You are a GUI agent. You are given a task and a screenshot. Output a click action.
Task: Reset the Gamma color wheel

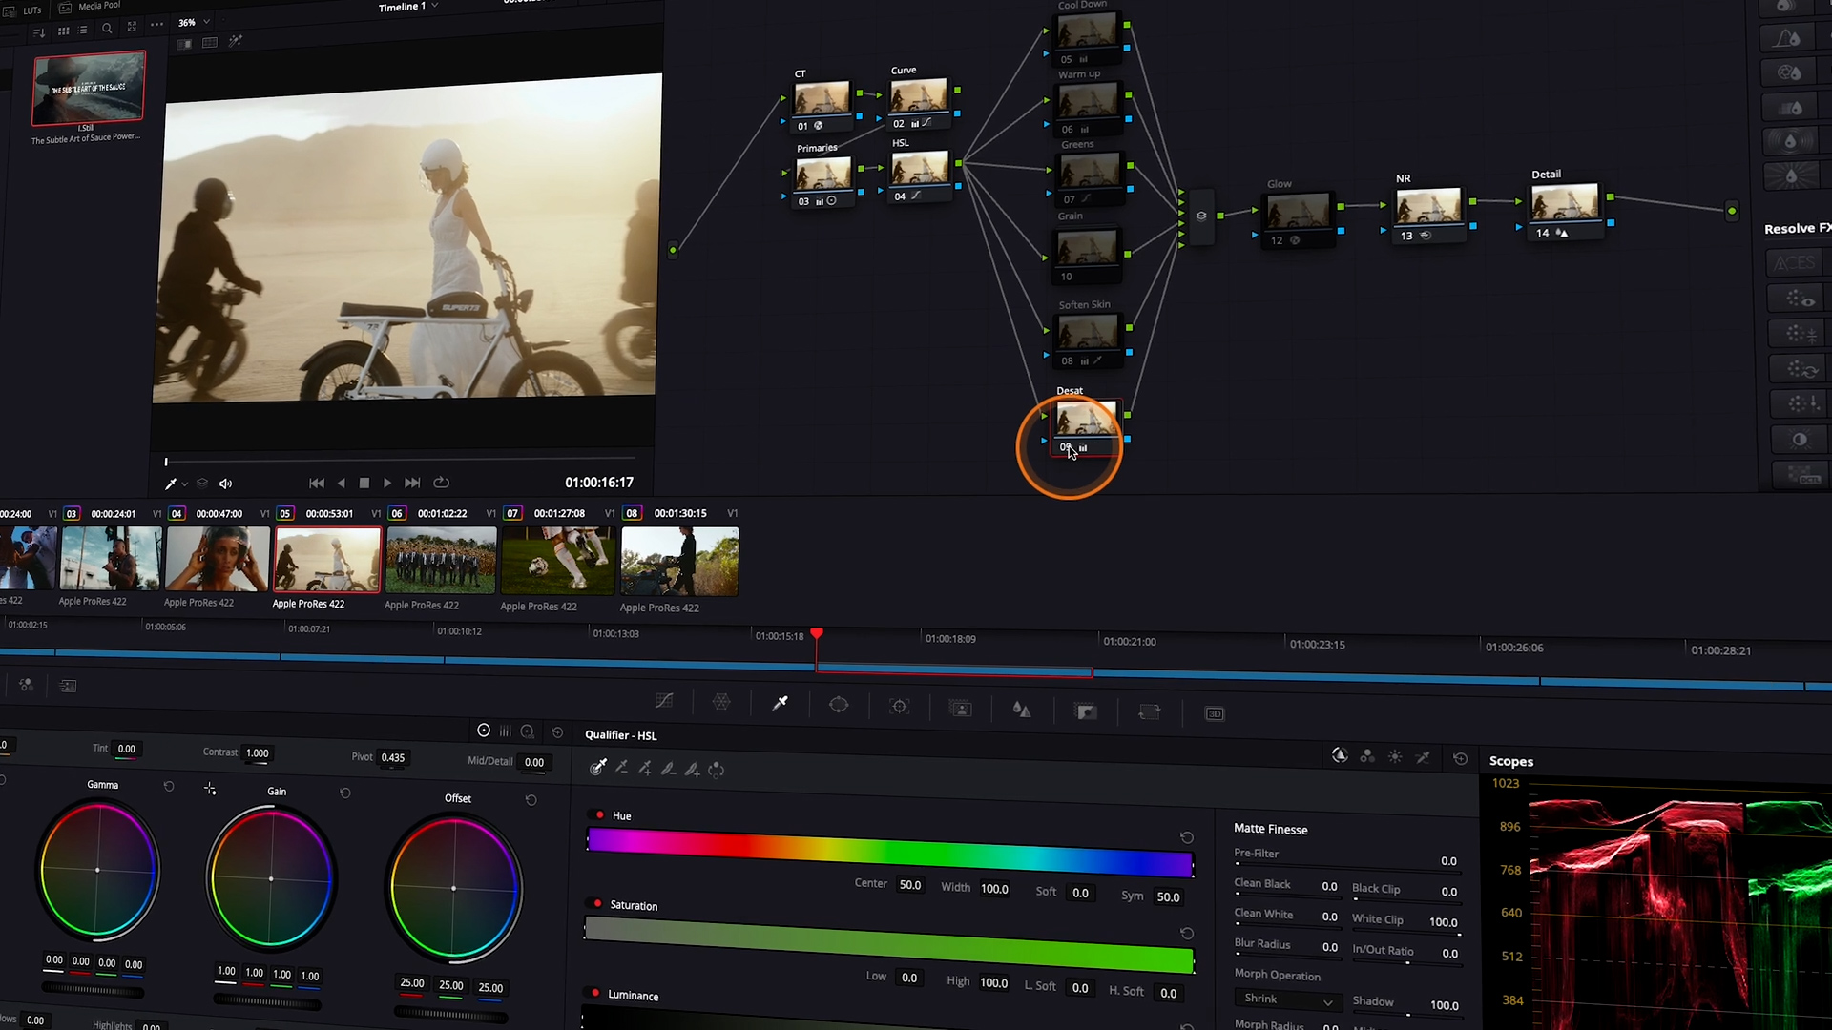[169, 787]
